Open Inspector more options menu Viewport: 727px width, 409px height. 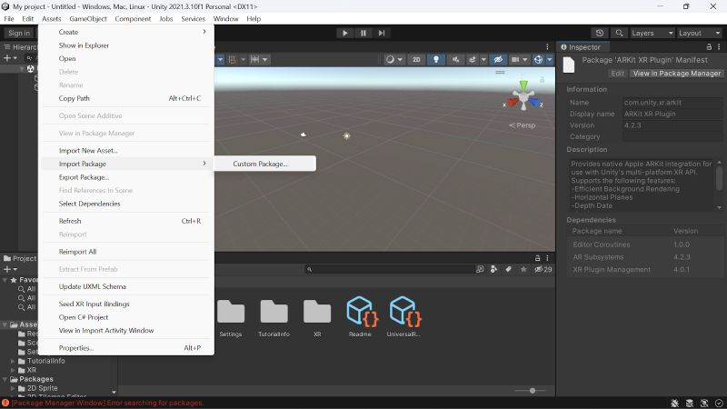719,47
